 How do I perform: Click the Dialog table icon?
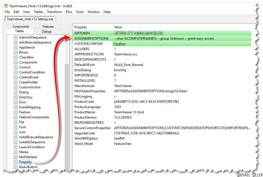point(16,92)
